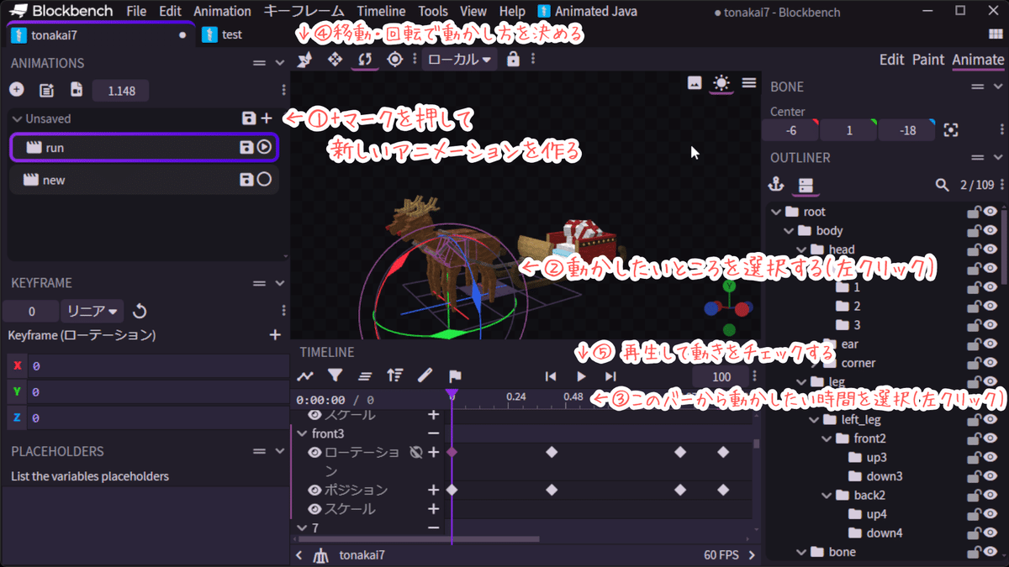Open the Animation menu in the menu bar

point(222,11)
